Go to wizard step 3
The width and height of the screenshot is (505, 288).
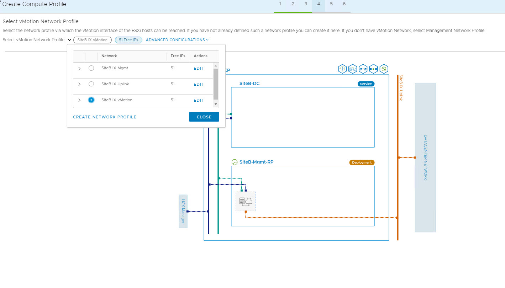click(306, 4)
